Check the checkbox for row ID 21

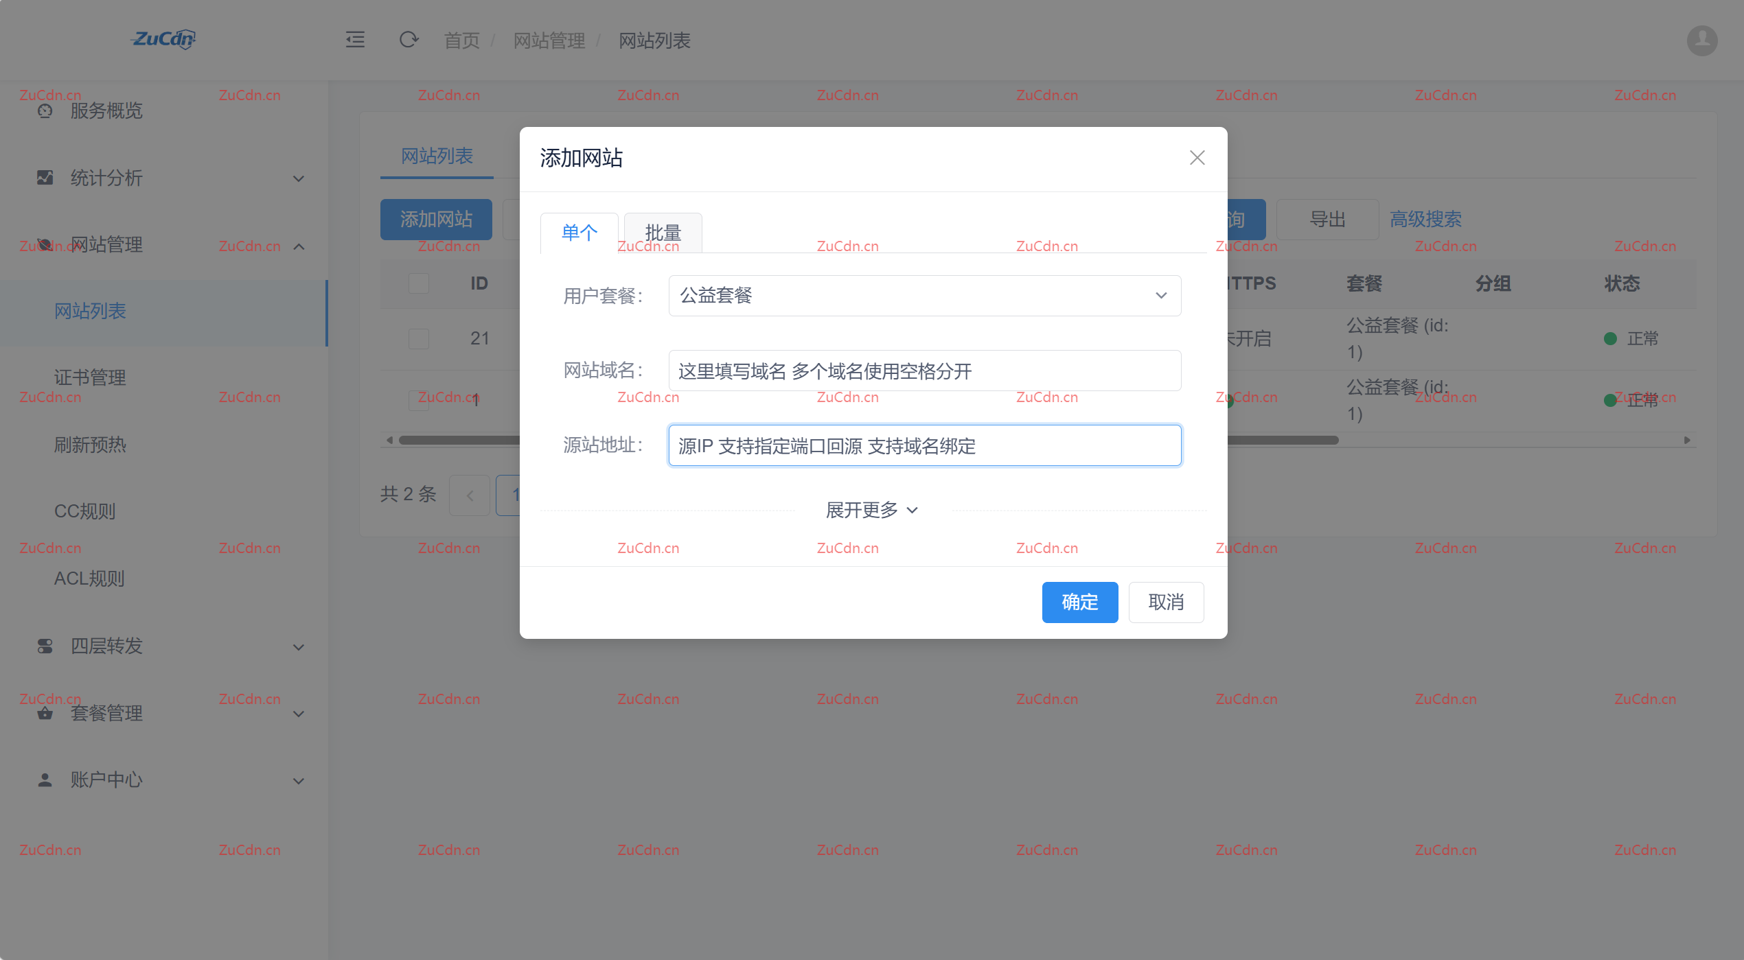(418, 338)
